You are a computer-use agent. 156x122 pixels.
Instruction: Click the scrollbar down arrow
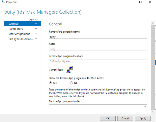153,112
